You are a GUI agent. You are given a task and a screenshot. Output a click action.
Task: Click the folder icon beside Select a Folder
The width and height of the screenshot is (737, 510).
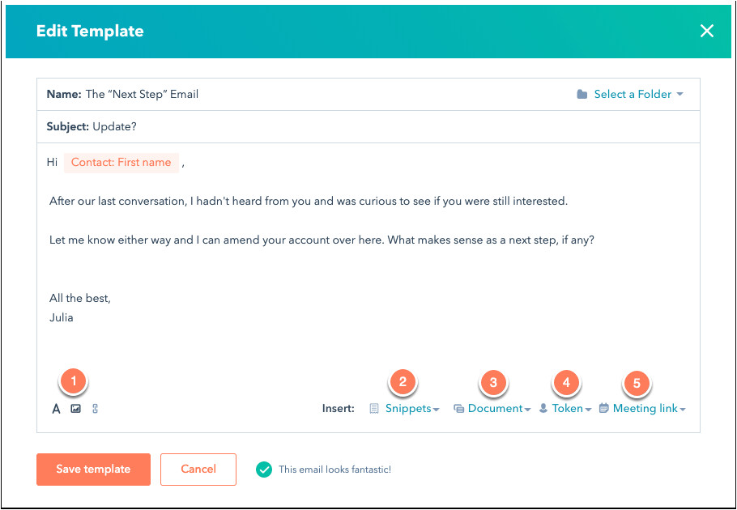582,95
